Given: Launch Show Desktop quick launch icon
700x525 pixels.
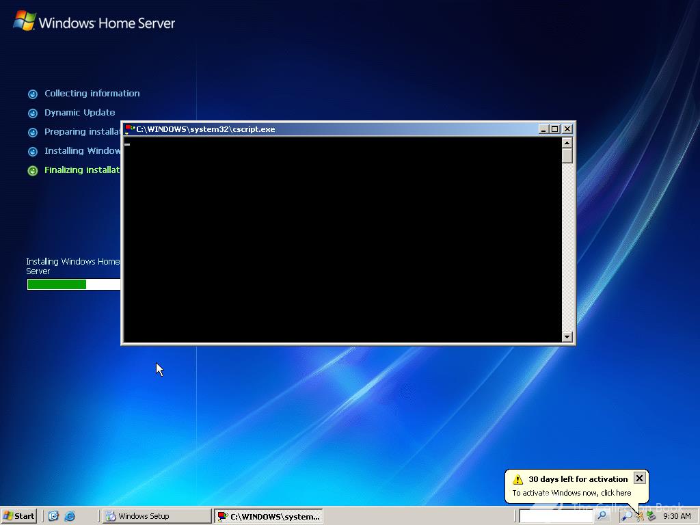Looking at the screenshot, I should point(53,516).
